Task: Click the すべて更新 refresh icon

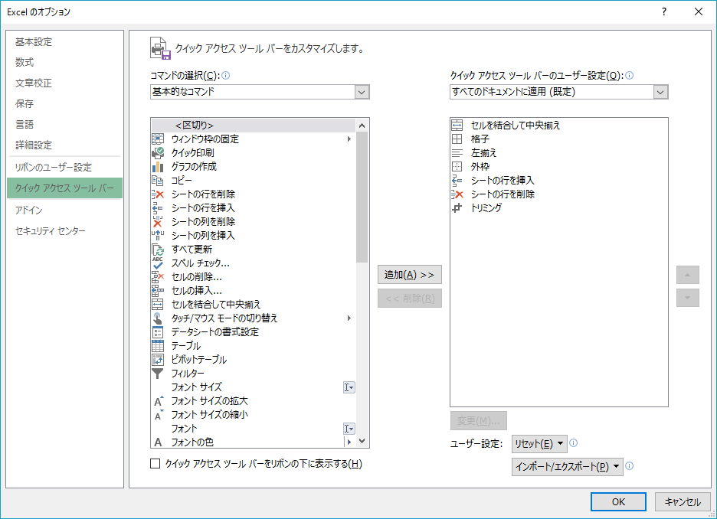Action: click(x=157, y=249)
